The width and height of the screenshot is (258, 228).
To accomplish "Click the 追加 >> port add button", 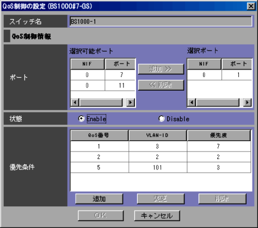I will [x=161, y=69].
